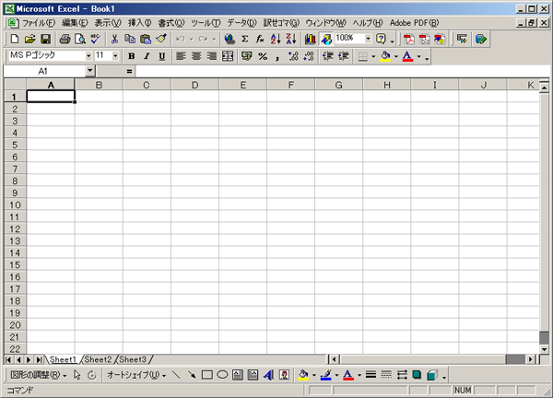Viewport: 553px width, 398px height.
Task: Increase decimal places icon
Action: click(293, 56)
